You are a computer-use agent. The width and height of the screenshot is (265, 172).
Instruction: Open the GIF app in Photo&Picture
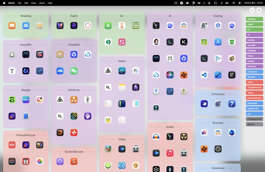[12, 145]
